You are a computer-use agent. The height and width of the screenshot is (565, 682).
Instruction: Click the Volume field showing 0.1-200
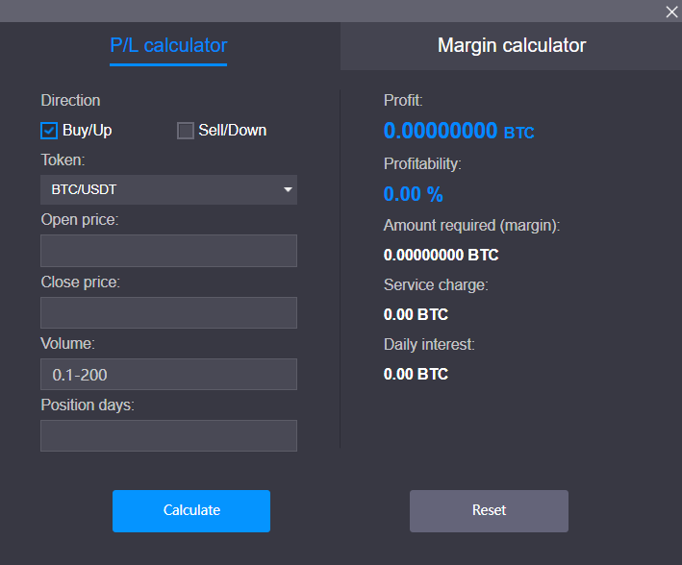[168, 374]
